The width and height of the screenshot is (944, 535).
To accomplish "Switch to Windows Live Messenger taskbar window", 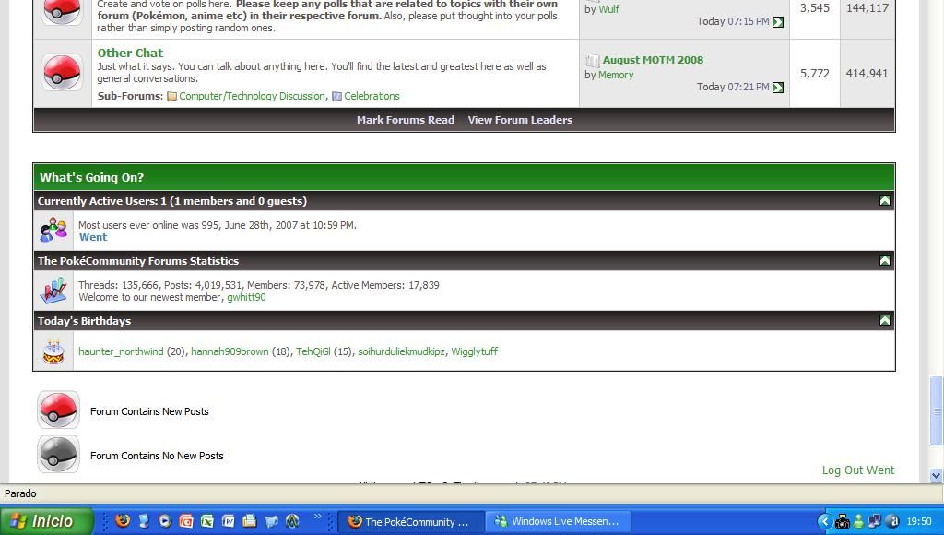I will tap(560, 521).
